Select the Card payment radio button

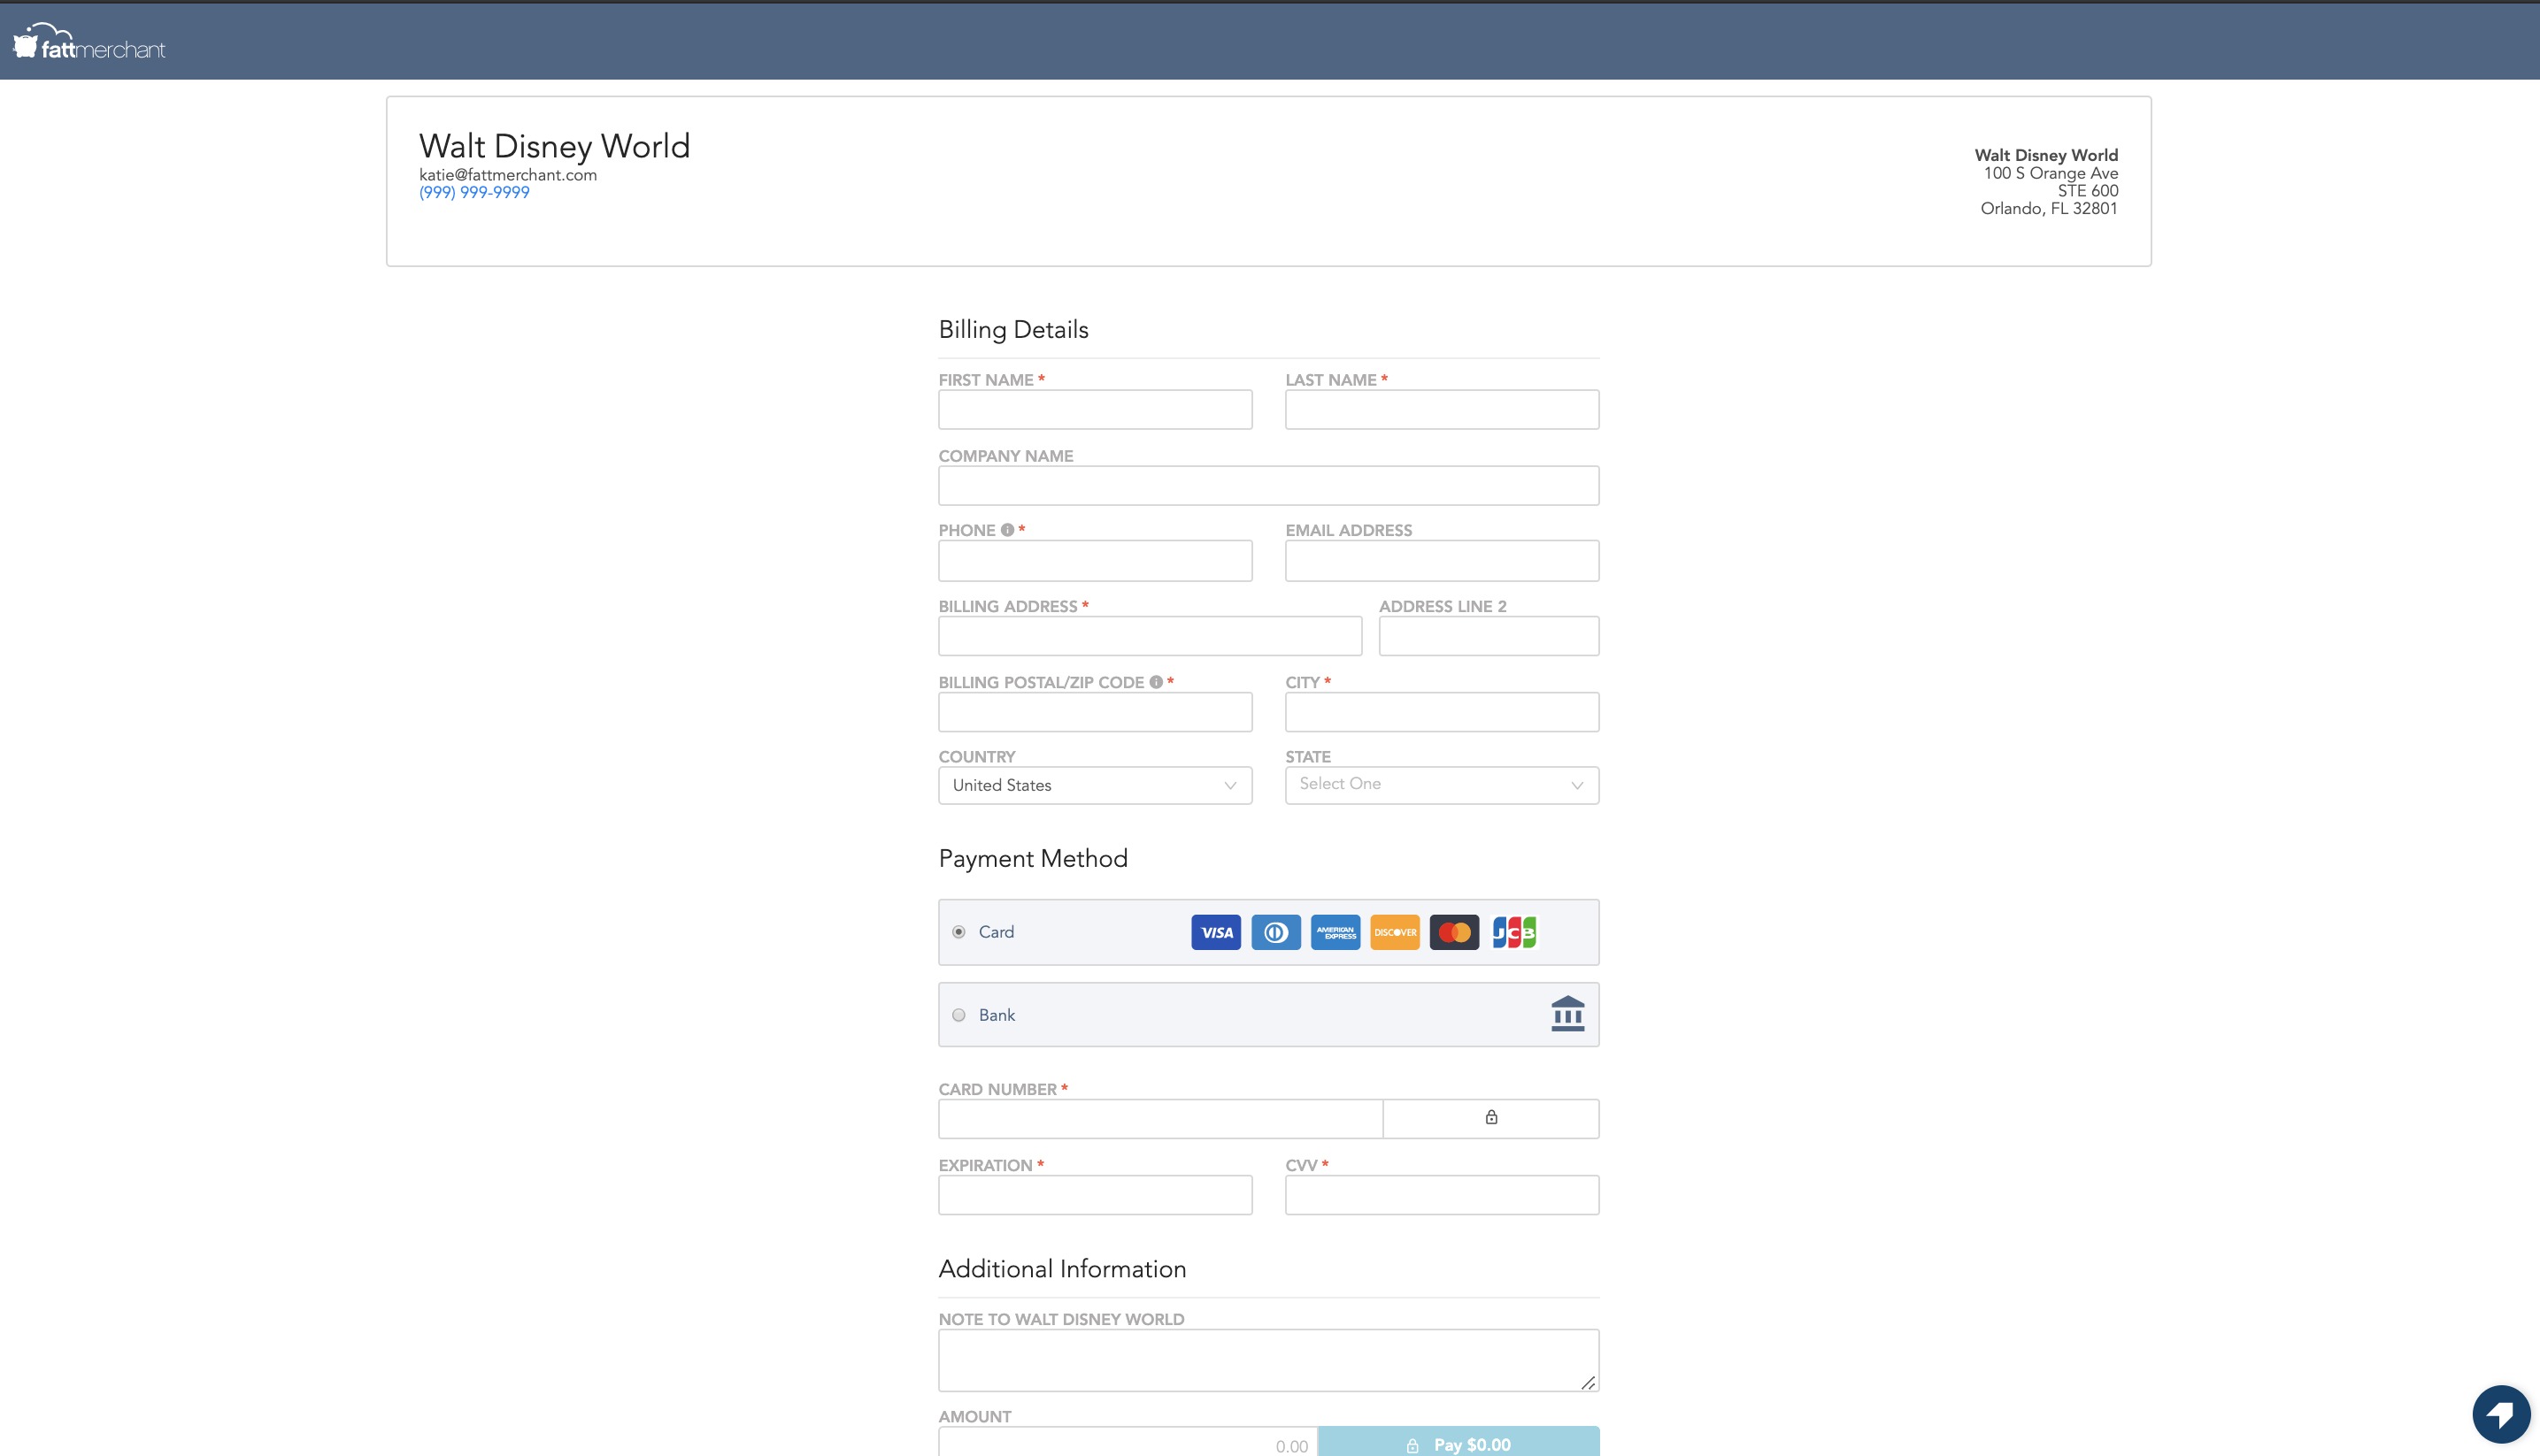958,932
